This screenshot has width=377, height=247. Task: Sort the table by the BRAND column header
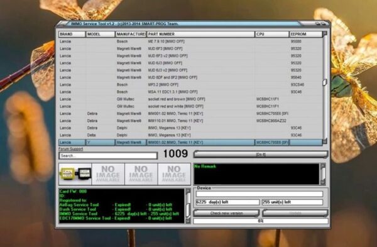coord(72,34)
